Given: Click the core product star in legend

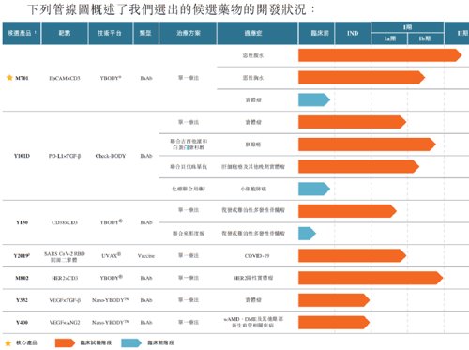Looking at the screenshot, I should tap(8, 343).
